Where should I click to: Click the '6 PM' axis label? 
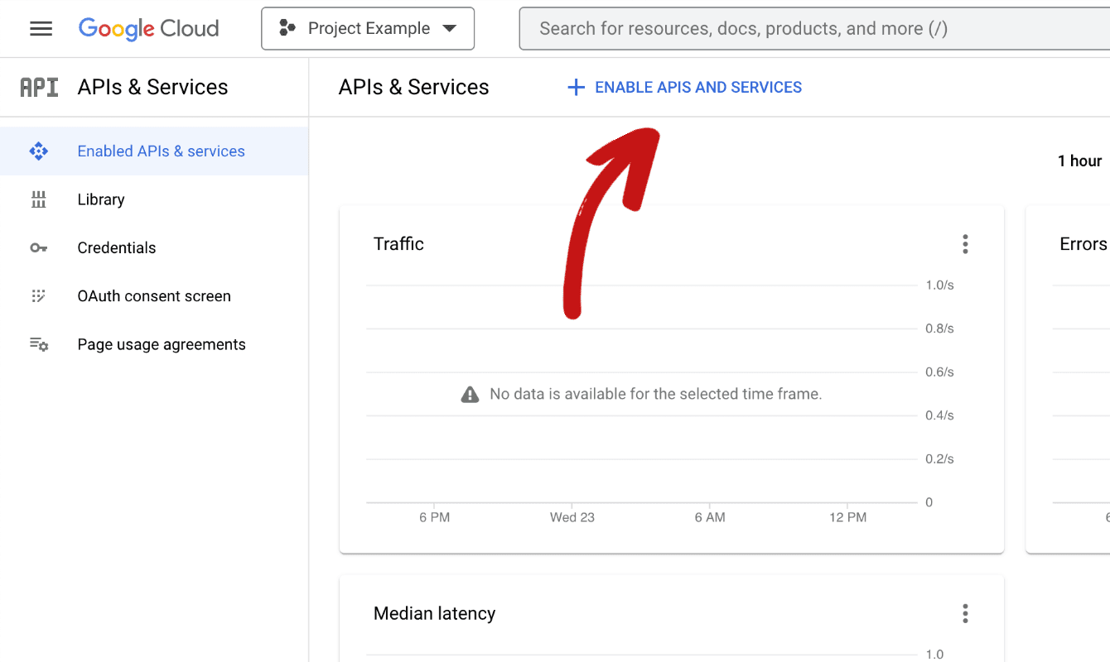[434, 517]
